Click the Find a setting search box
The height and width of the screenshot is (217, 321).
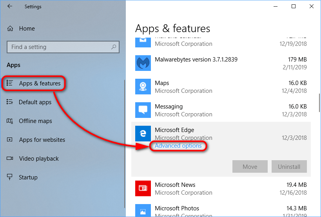click(59, 47)
